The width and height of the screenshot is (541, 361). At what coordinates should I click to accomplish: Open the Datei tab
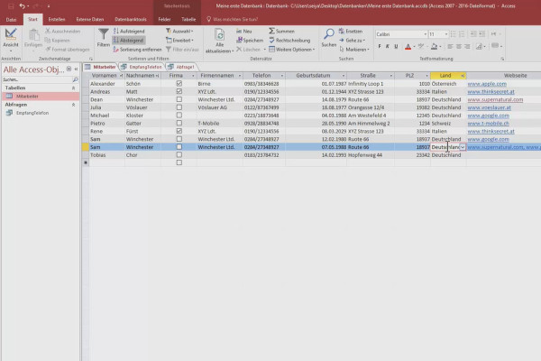pyautogui.click(x=11, y=19)
